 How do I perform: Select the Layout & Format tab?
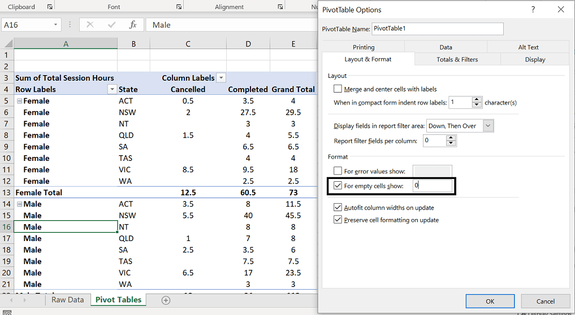tap(368, 59)
